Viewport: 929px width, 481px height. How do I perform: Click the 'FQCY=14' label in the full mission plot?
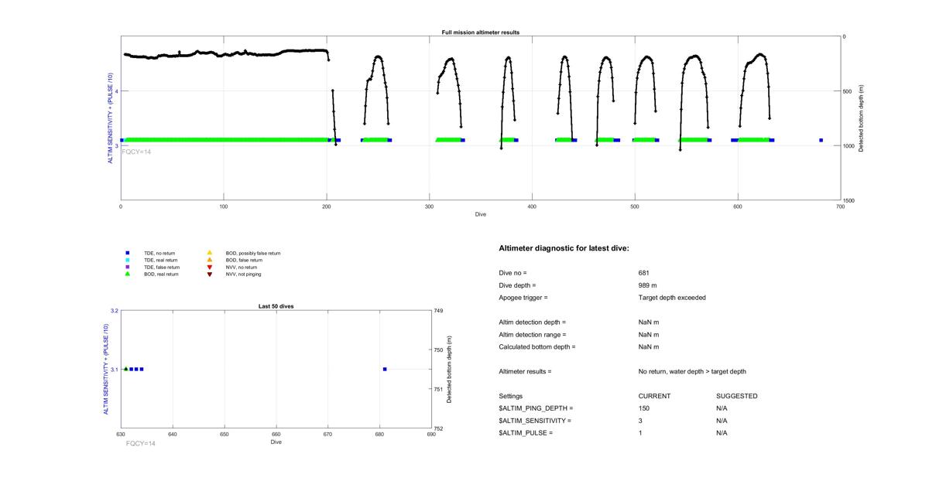click(136, 152)
